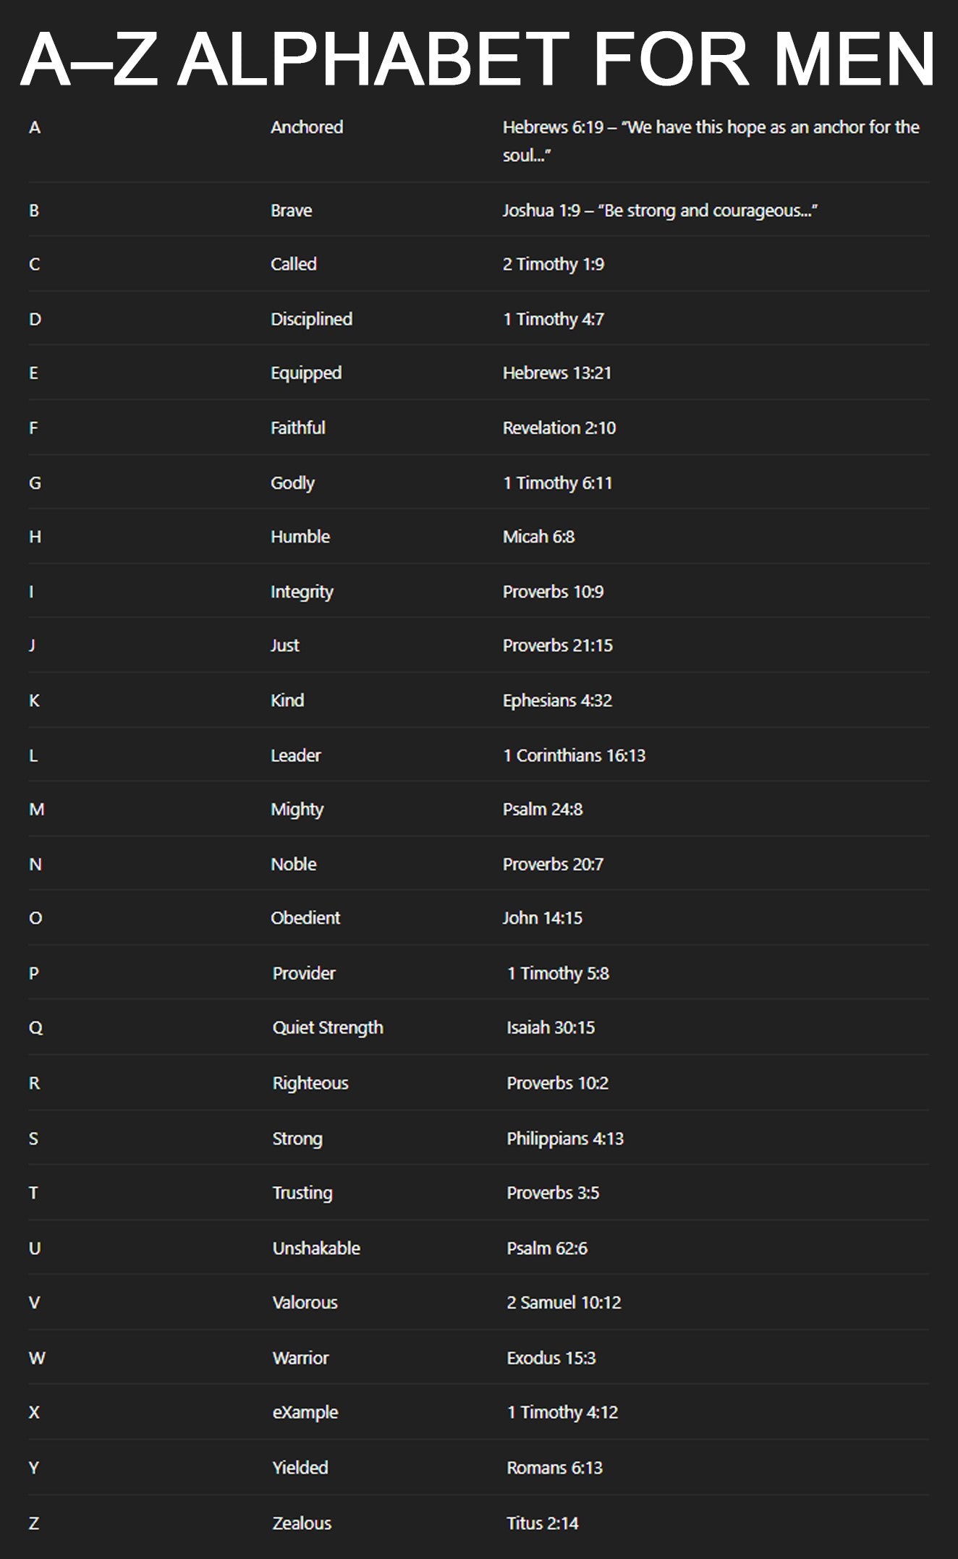Click the 'A–Z ALPHABET FOR MEN' title
The image size is (958, 1559).
pos(478,59)
